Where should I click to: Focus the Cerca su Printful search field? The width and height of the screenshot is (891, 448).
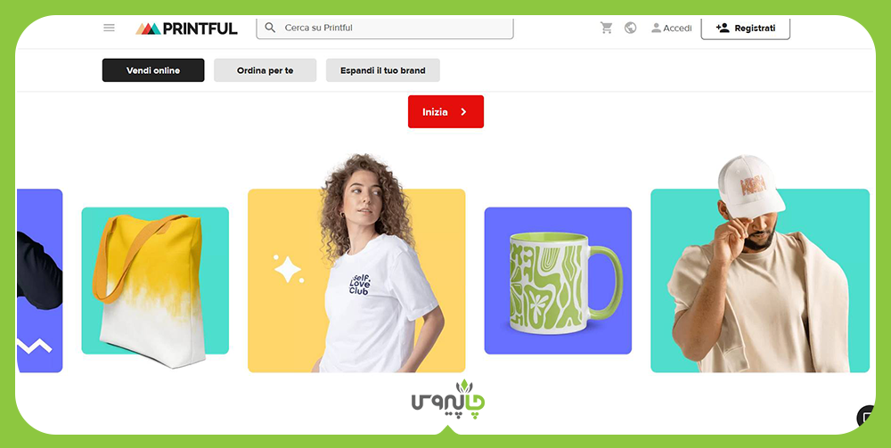pyautogui.click(x=385, y=28)
